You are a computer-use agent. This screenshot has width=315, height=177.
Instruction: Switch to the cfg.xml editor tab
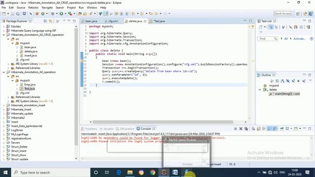(x=111, y=21)
